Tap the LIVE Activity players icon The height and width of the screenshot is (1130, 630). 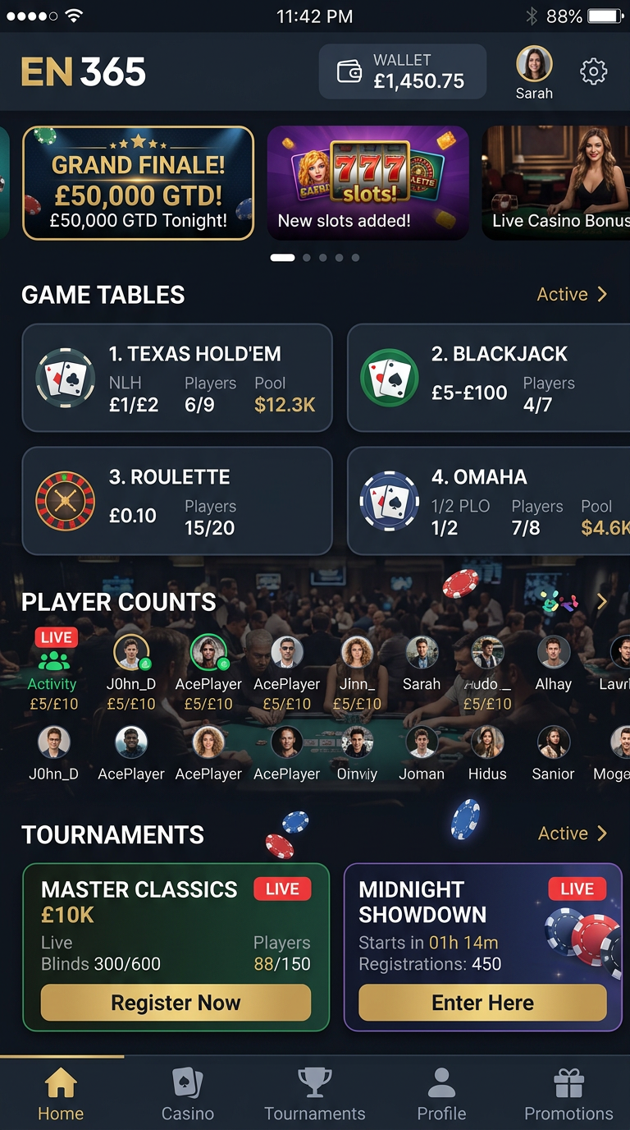[x=54, y=660]
